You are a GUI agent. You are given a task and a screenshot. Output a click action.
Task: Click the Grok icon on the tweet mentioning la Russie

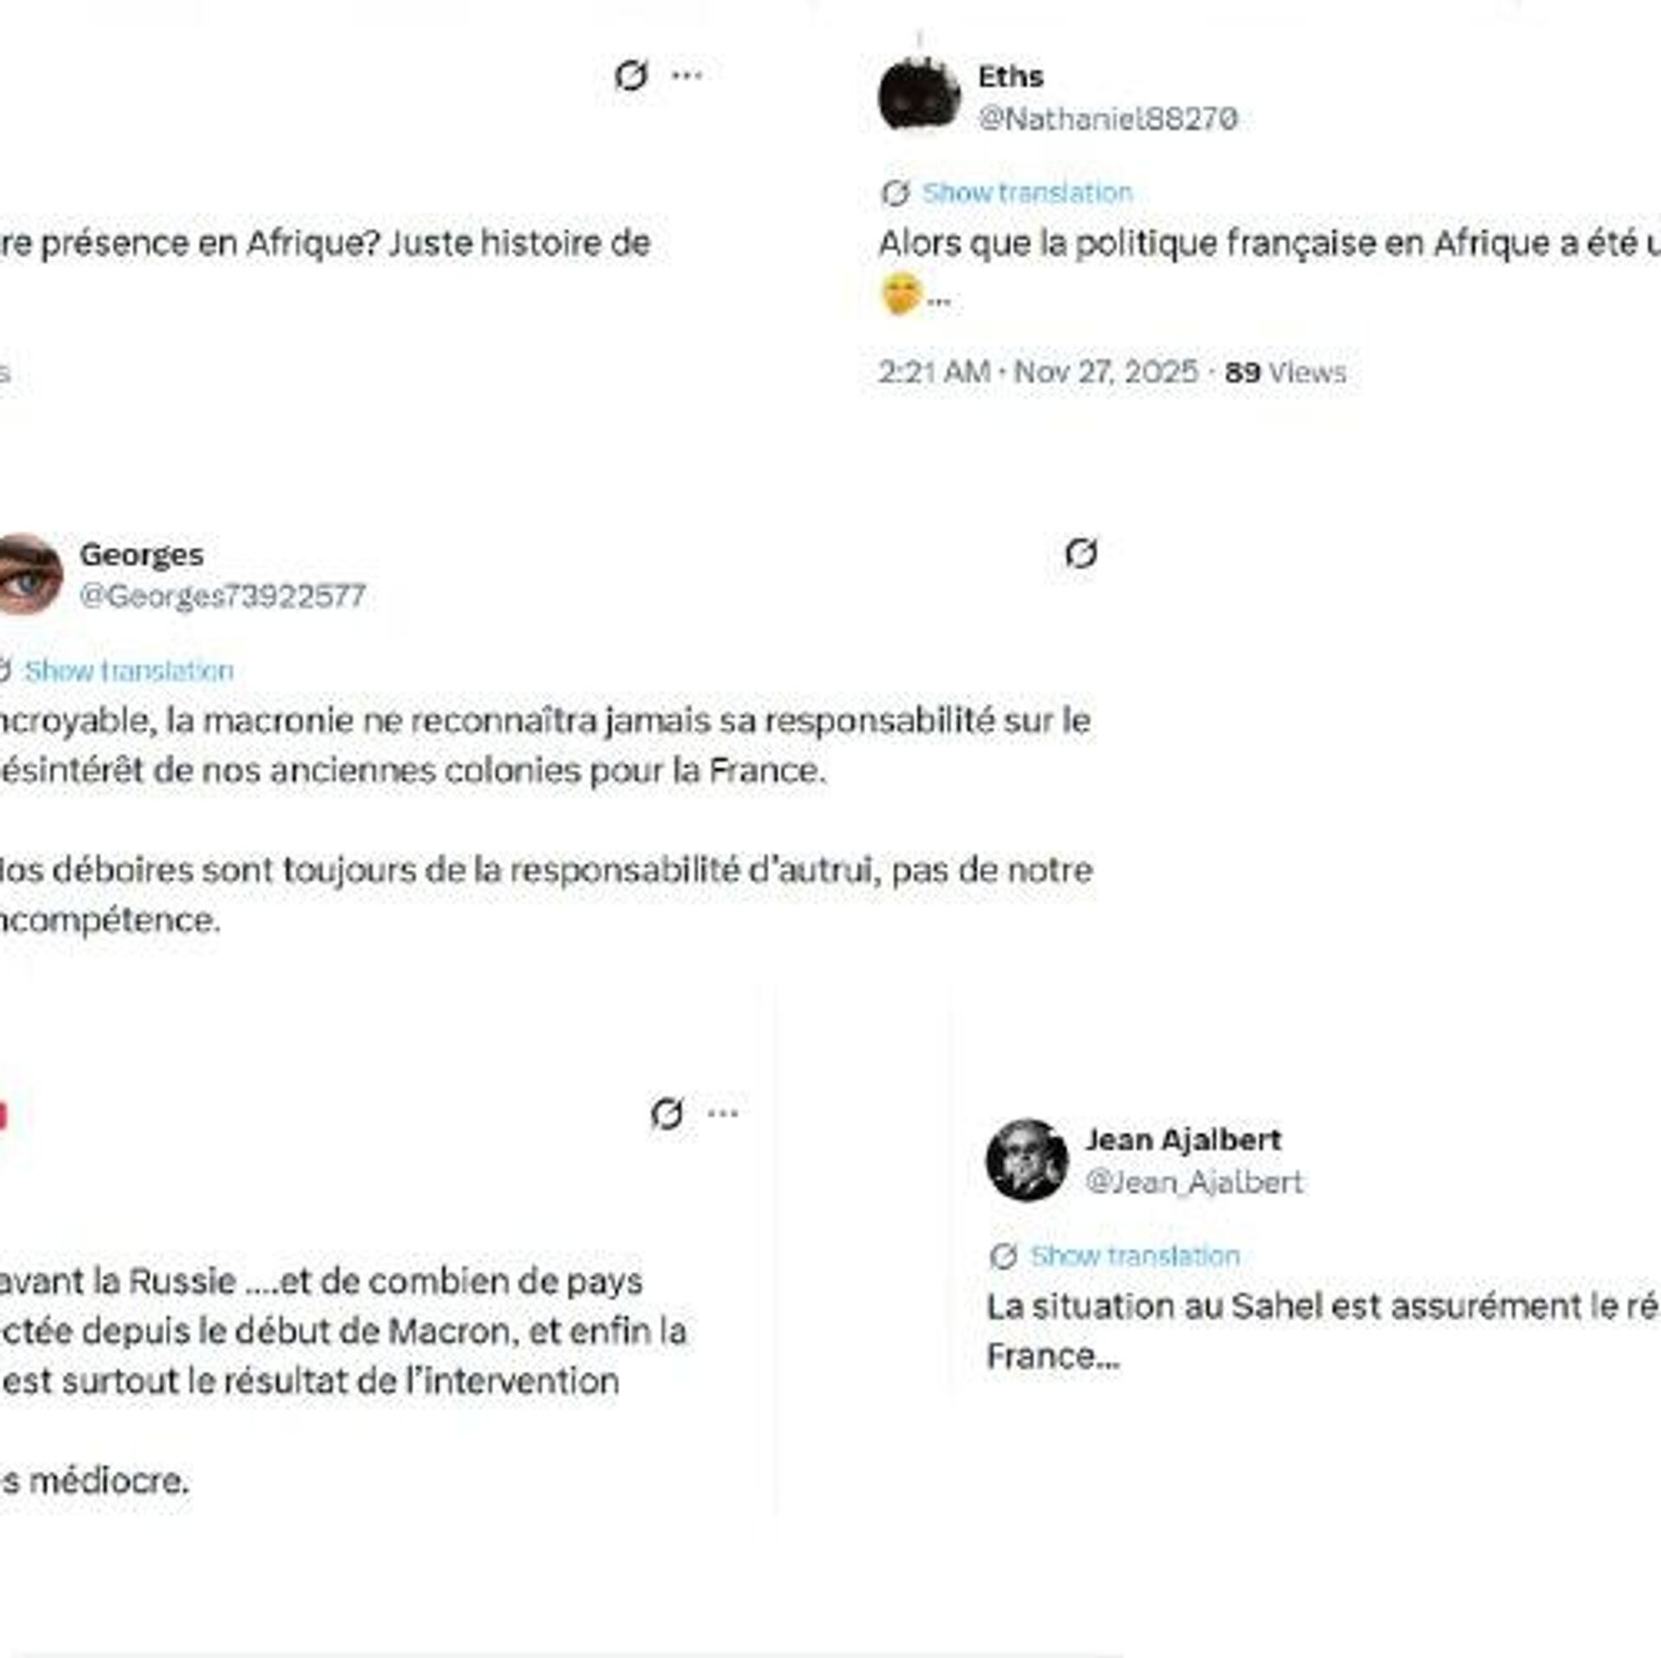[666, 1114]
